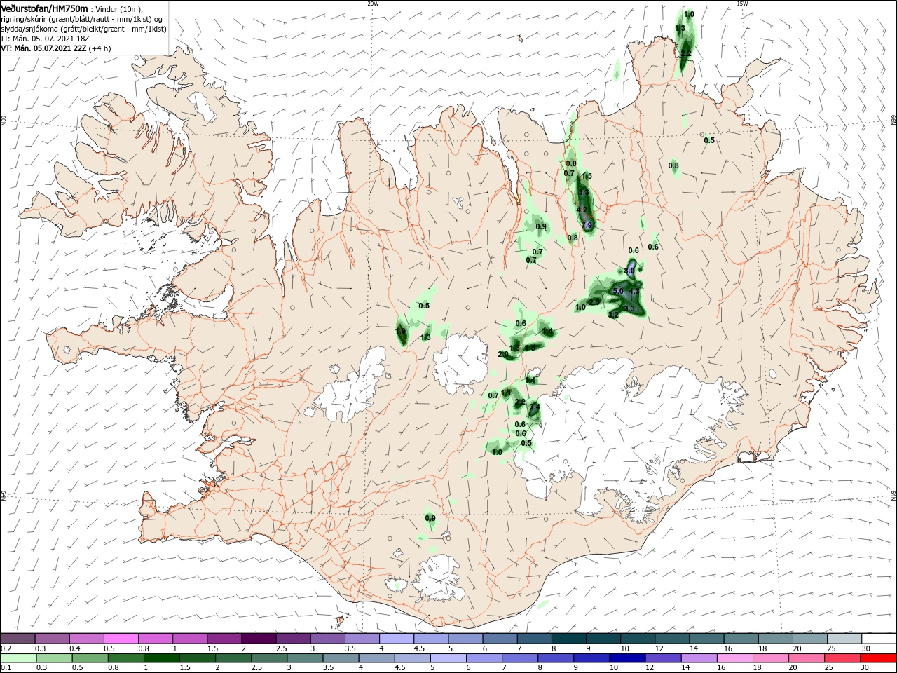Click the 2.0 precipitation value on map
The width and height of the screenshot is (897, 673).
point(503,355)
